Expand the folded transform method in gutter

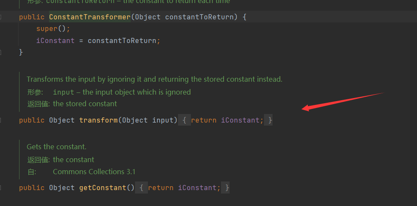click(1, 120)
